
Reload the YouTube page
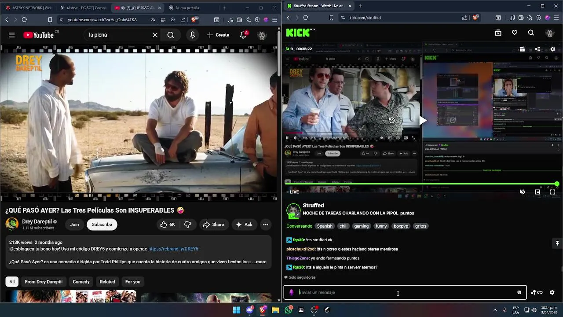pyautogui.click(x=24, y=19)
